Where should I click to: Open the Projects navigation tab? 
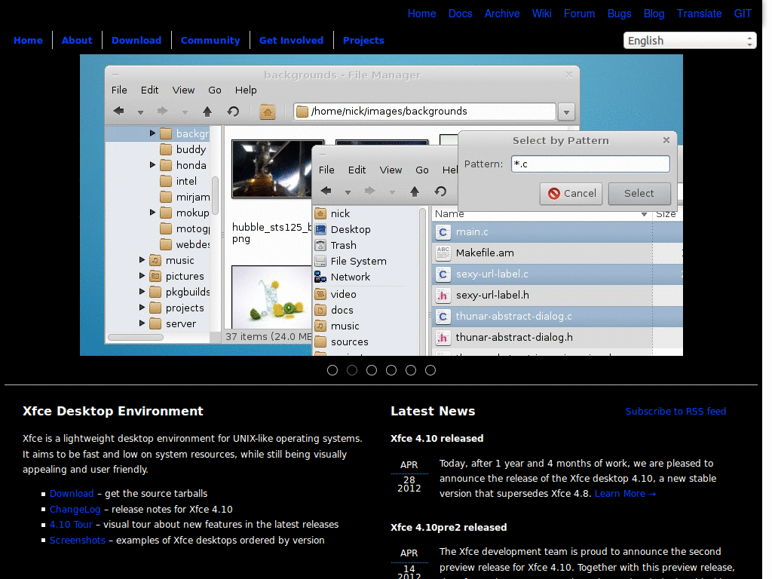coord(363,41)
